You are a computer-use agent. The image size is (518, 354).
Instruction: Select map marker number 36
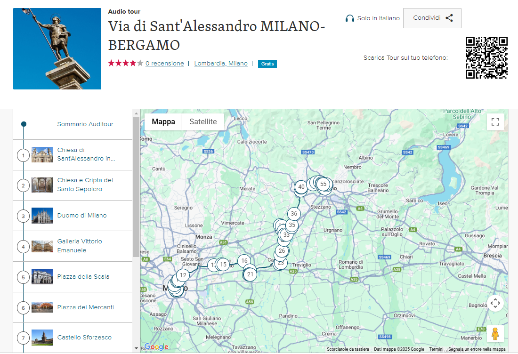294,214
